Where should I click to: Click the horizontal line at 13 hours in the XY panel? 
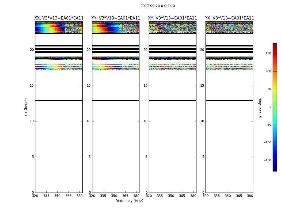(x=172, y=101)
